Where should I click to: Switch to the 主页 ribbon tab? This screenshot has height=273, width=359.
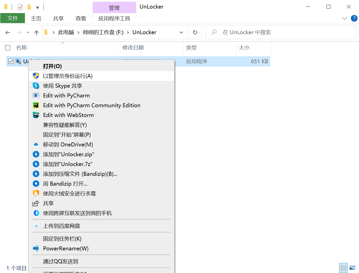pyautogui.click(x=36, y=18)
